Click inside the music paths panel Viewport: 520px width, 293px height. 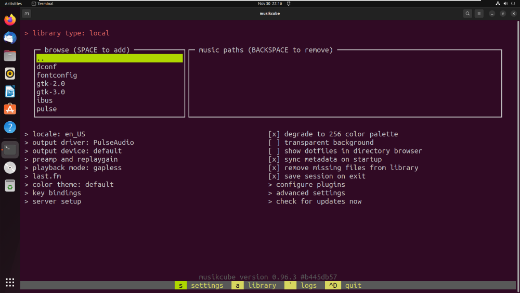click(x=345, y=84)
